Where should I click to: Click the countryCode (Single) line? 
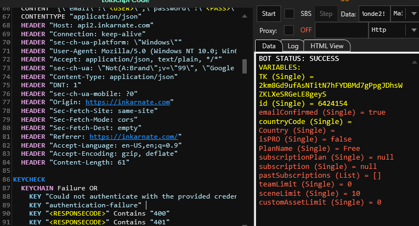pyautogui.click(x=305, y=122)
